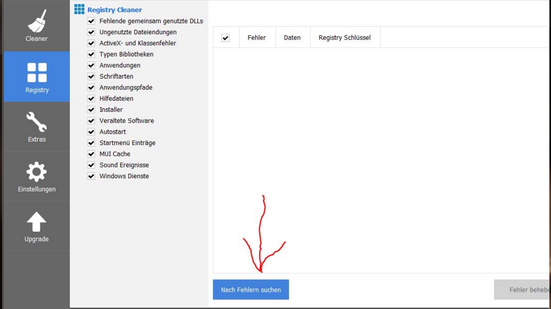Open the Extras wrench icon
This screenshot has height=309, width=551.
[x=37, y=122]
